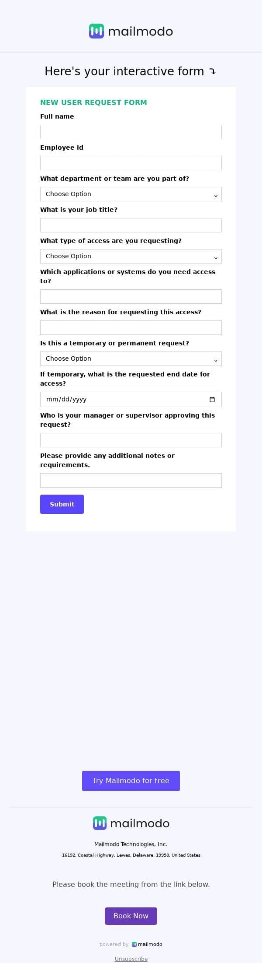Screen dimensions: 262x963
Task: Expand the temporary or permanent request dropdown
Action: (131, 359)
